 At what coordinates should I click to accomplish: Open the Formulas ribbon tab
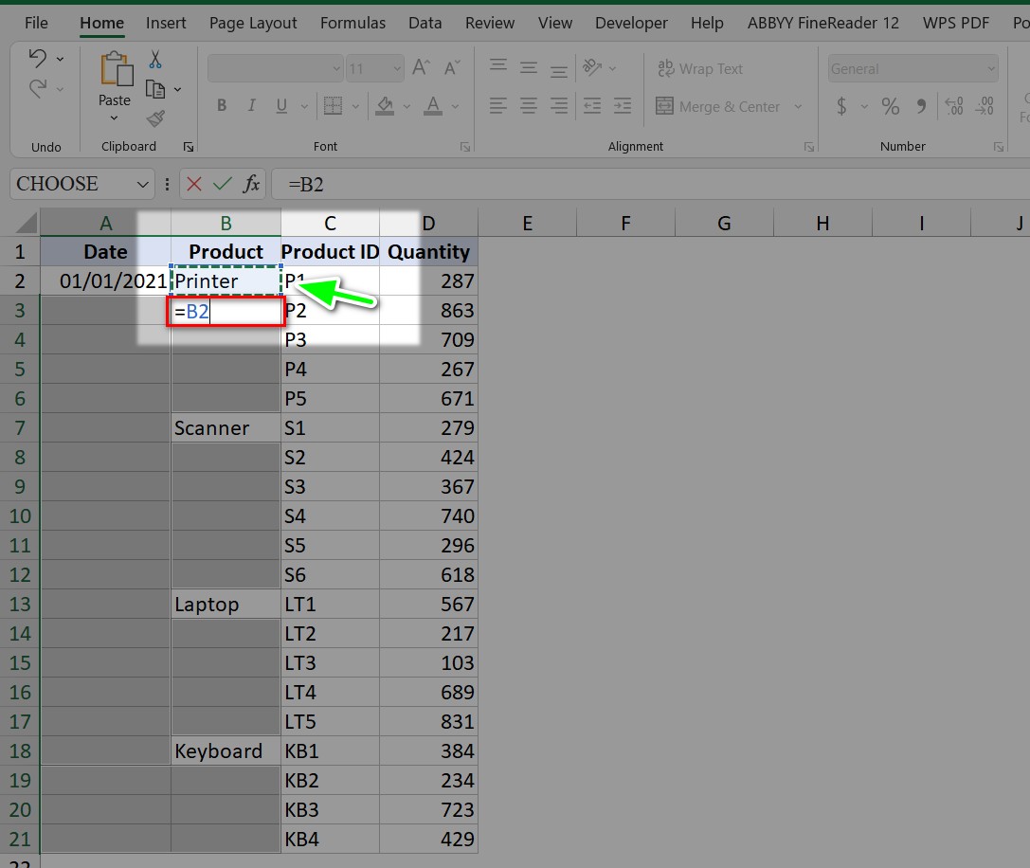pyautogui.click(x=352, y=23)
